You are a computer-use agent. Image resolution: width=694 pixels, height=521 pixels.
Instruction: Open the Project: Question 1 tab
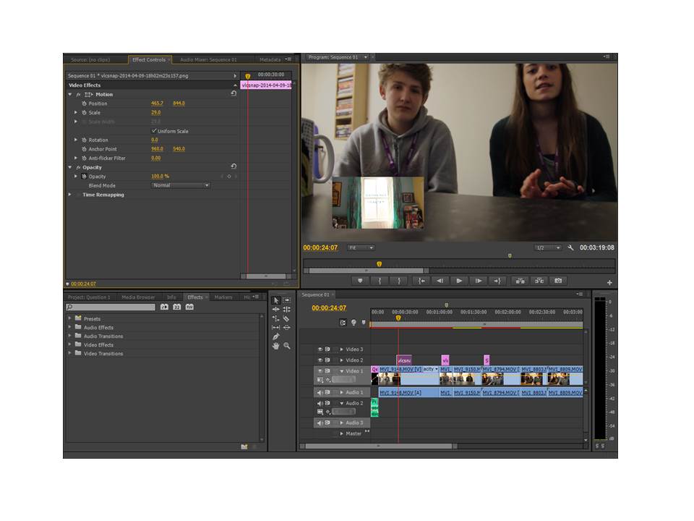[89, 297]
